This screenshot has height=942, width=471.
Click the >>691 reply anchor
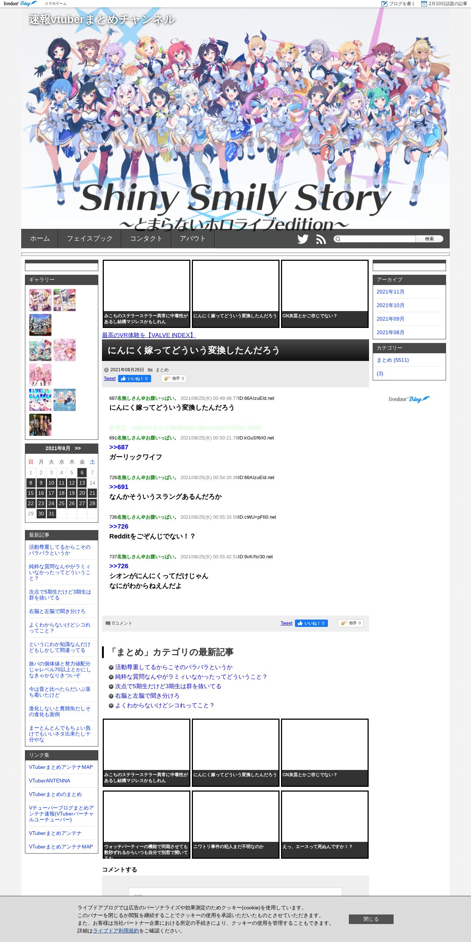tap(119, 487)
